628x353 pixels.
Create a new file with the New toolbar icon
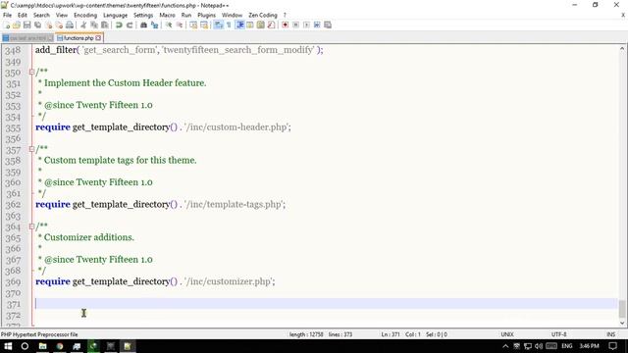pyautogui.click(x=7, y=25)
